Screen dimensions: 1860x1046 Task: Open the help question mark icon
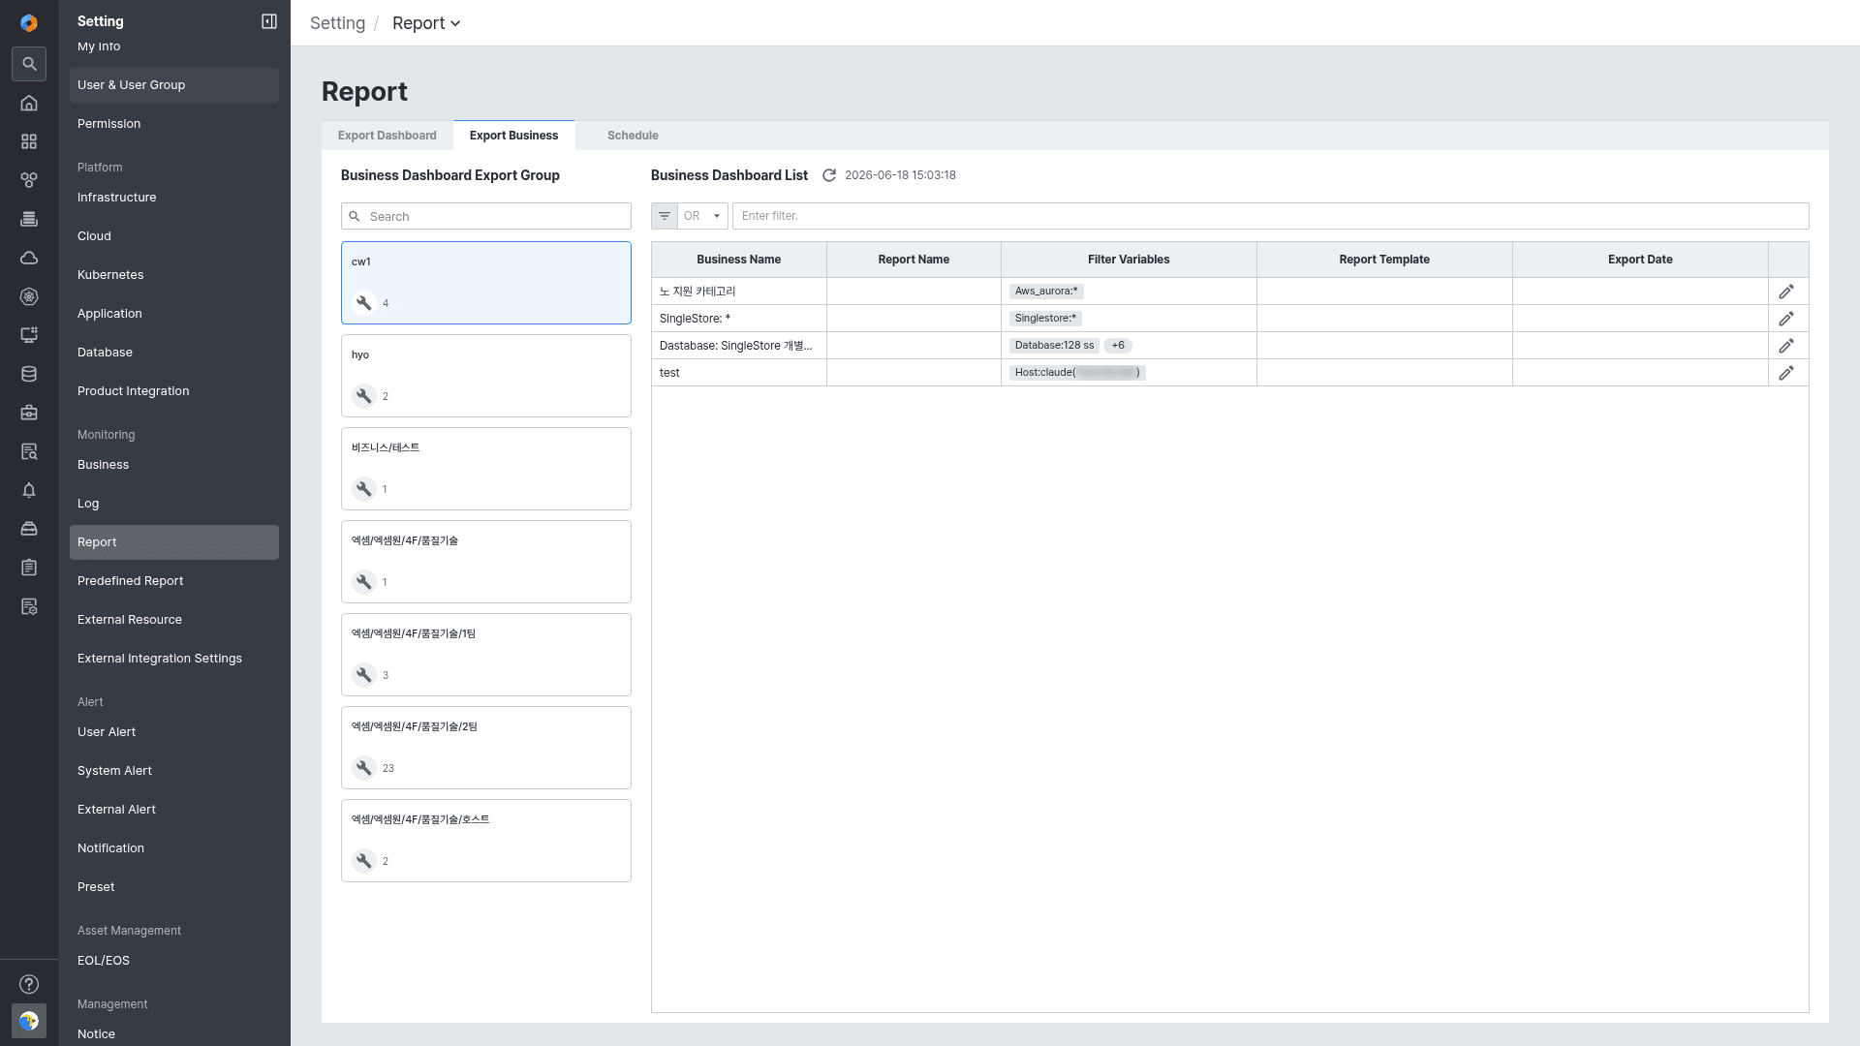click(x=29, y=984)
